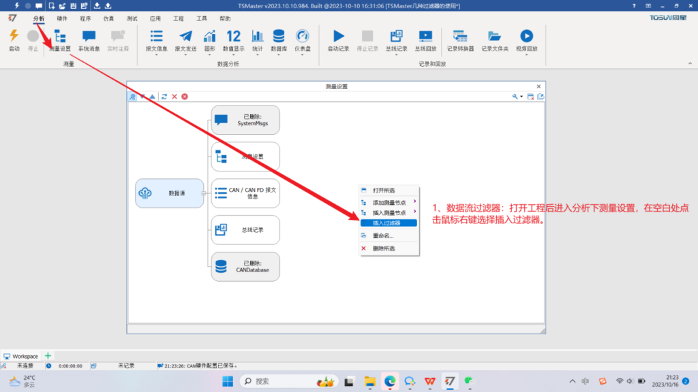Choose 重命名... from the context menu

click(382, 235)
